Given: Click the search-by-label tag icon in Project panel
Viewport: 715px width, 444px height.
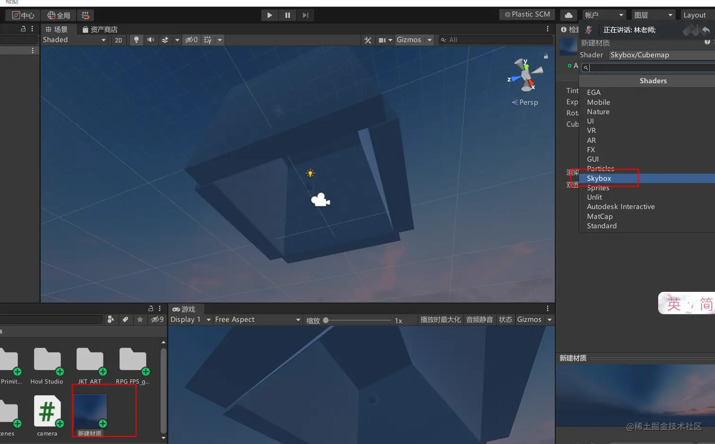Looking at the screenshot, I should coord(125,320).
